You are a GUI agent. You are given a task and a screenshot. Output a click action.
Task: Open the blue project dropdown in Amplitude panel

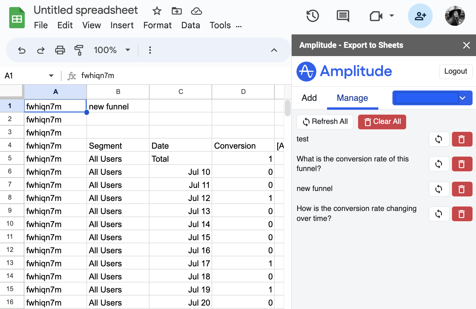[x=432, y=98]
